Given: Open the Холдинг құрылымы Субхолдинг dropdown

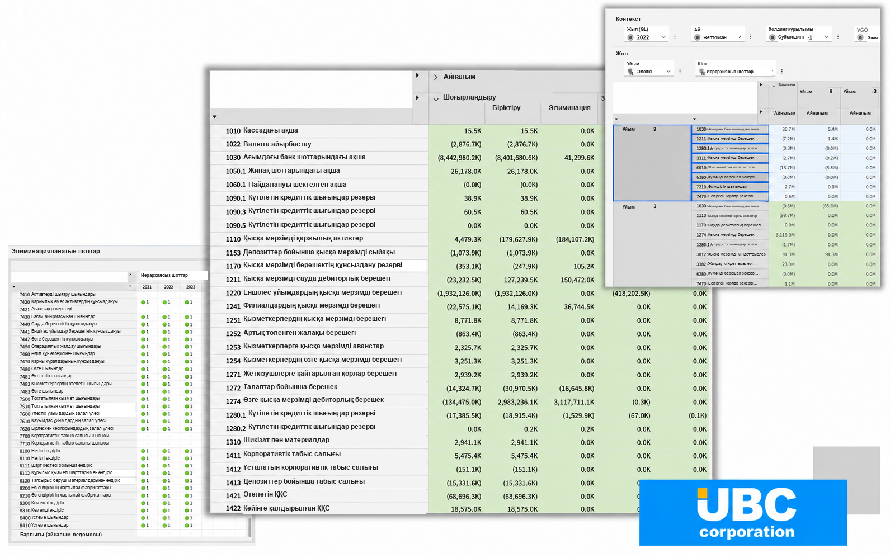Looking at the screenshot, I should click(x=826, y=37).
